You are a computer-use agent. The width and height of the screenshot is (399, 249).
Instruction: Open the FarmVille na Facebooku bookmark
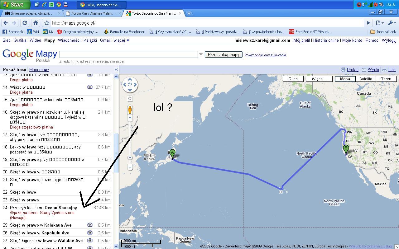(x=124, y=32)
